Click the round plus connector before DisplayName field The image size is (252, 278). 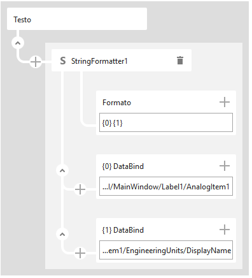(80, 253)
